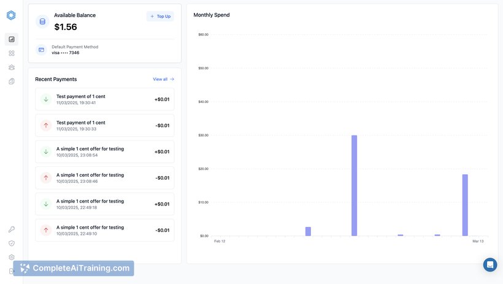Image resolution: width=503 pixels, height=284 pixels.
Task: Click -$0.01 amount for 19:30:33 payment
Action: pos(163,126)
